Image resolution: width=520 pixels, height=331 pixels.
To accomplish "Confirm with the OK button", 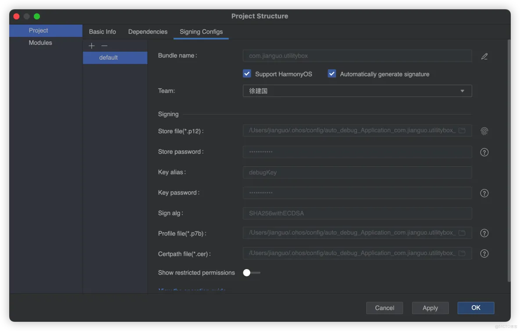I will (x=476, y=308).
